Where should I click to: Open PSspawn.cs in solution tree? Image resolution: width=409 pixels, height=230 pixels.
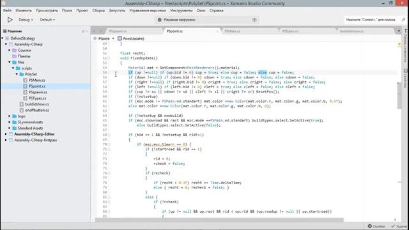click(38, 92)
